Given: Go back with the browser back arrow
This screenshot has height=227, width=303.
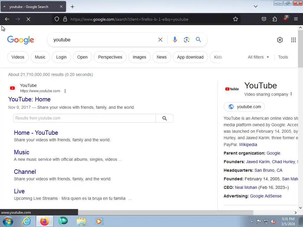Looking at the screenshot, I should (x=7, y=19).
